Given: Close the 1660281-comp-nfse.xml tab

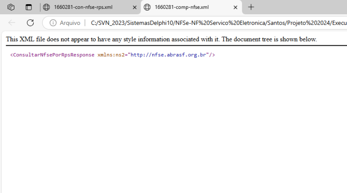Looking at the screenshot, I should tap(235, 7).
